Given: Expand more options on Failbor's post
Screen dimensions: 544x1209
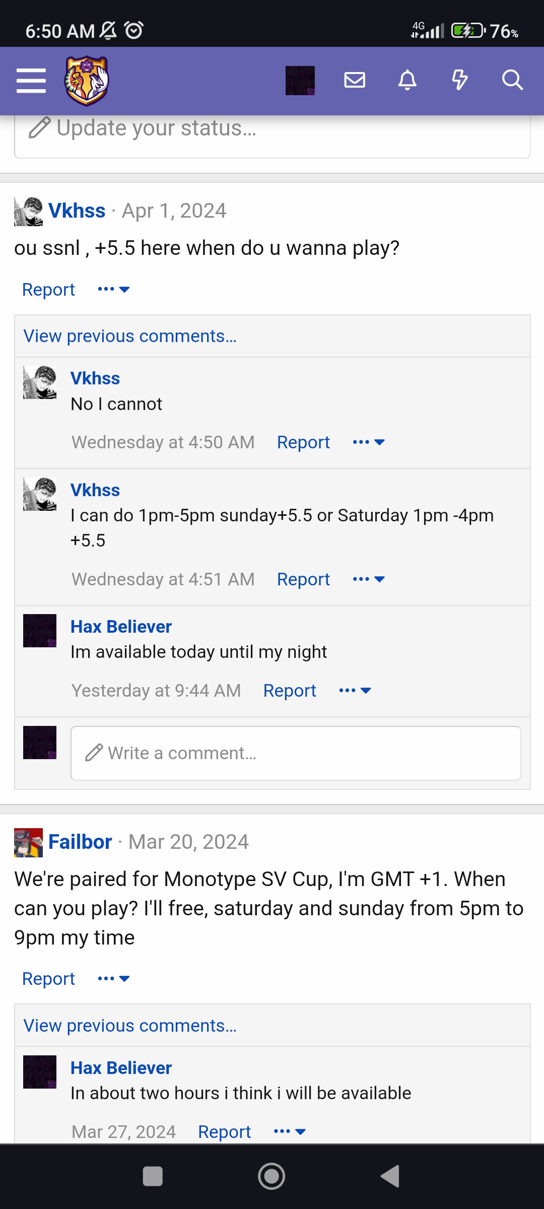Looking at the screenshot, I should pyautogui.click(x=114, y=978).
